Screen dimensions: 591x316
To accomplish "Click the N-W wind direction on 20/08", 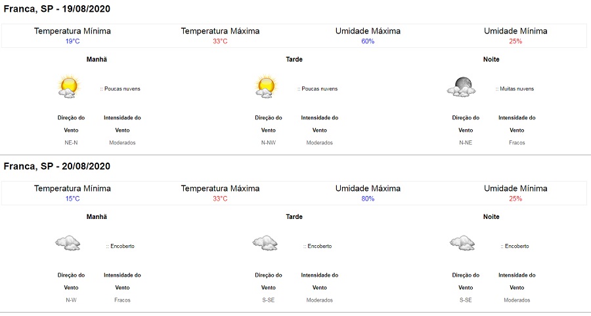I will [x=71, y=300].
